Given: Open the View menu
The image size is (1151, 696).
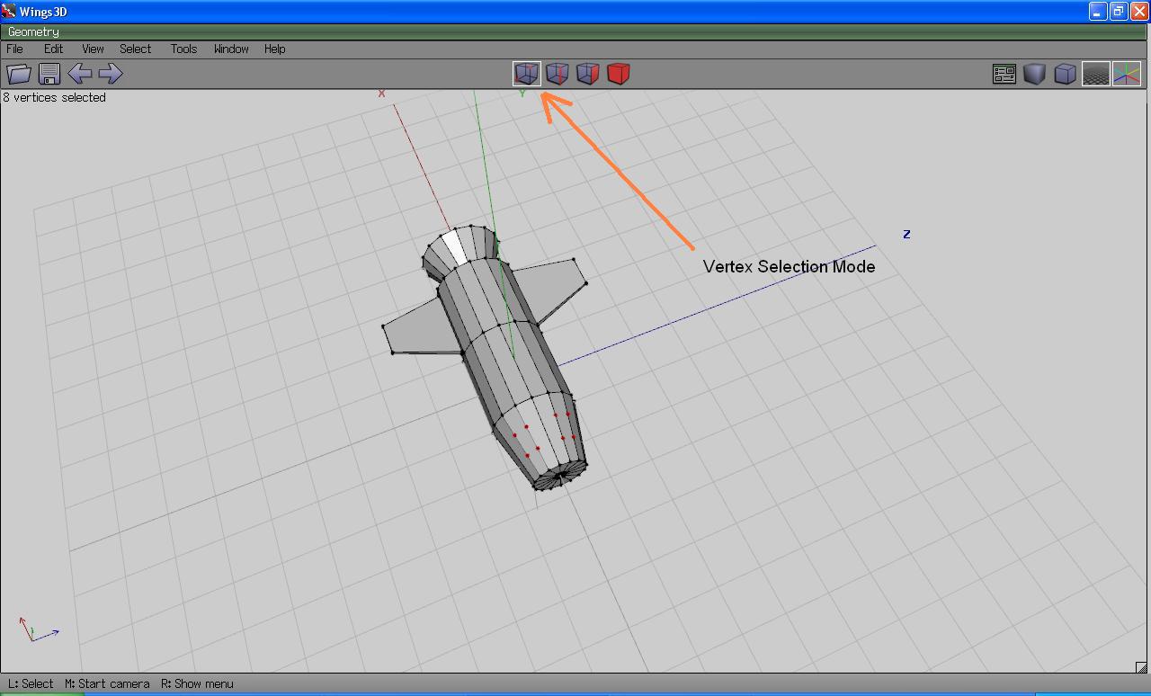Looking at the screenshot, I should point(93,49).
